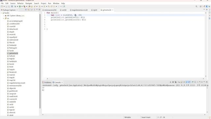Select the Console tab
This screenshot has height=119, width=211.
(57, 82)
